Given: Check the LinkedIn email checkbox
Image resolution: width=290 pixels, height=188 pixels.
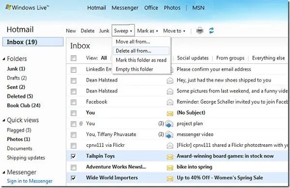Looking at the screenshot, I should (74, 70).
